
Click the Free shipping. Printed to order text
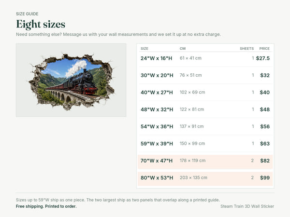tap(46, 206)
